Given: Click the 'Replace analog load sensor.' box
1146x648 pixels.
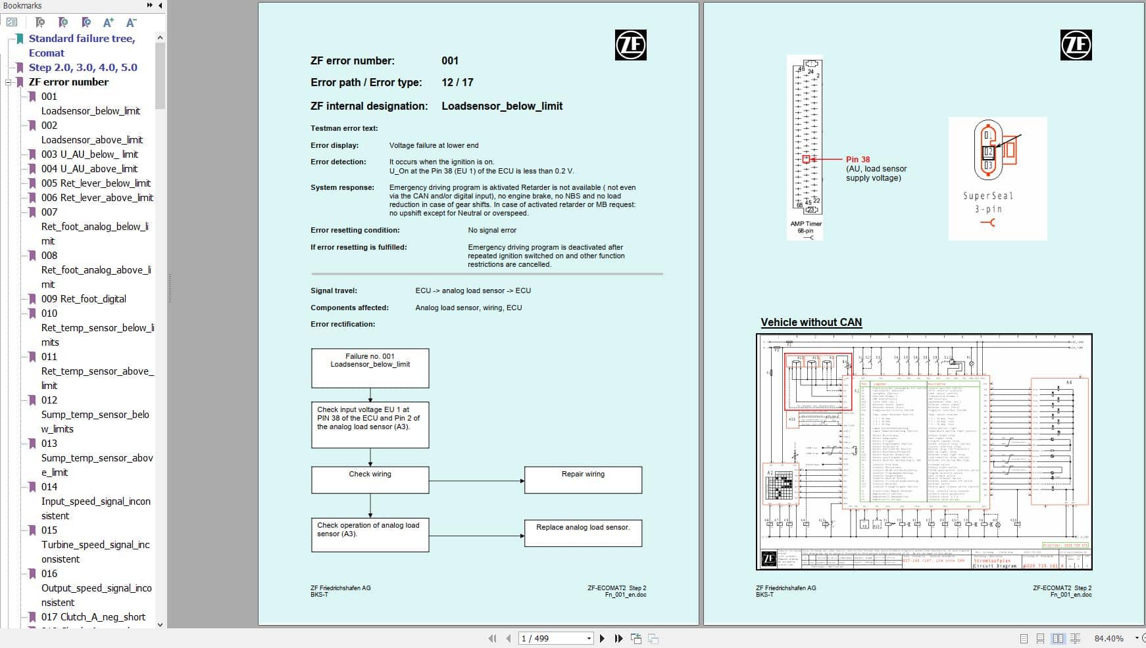Looking at the screenshot, I should coord(583,533).
